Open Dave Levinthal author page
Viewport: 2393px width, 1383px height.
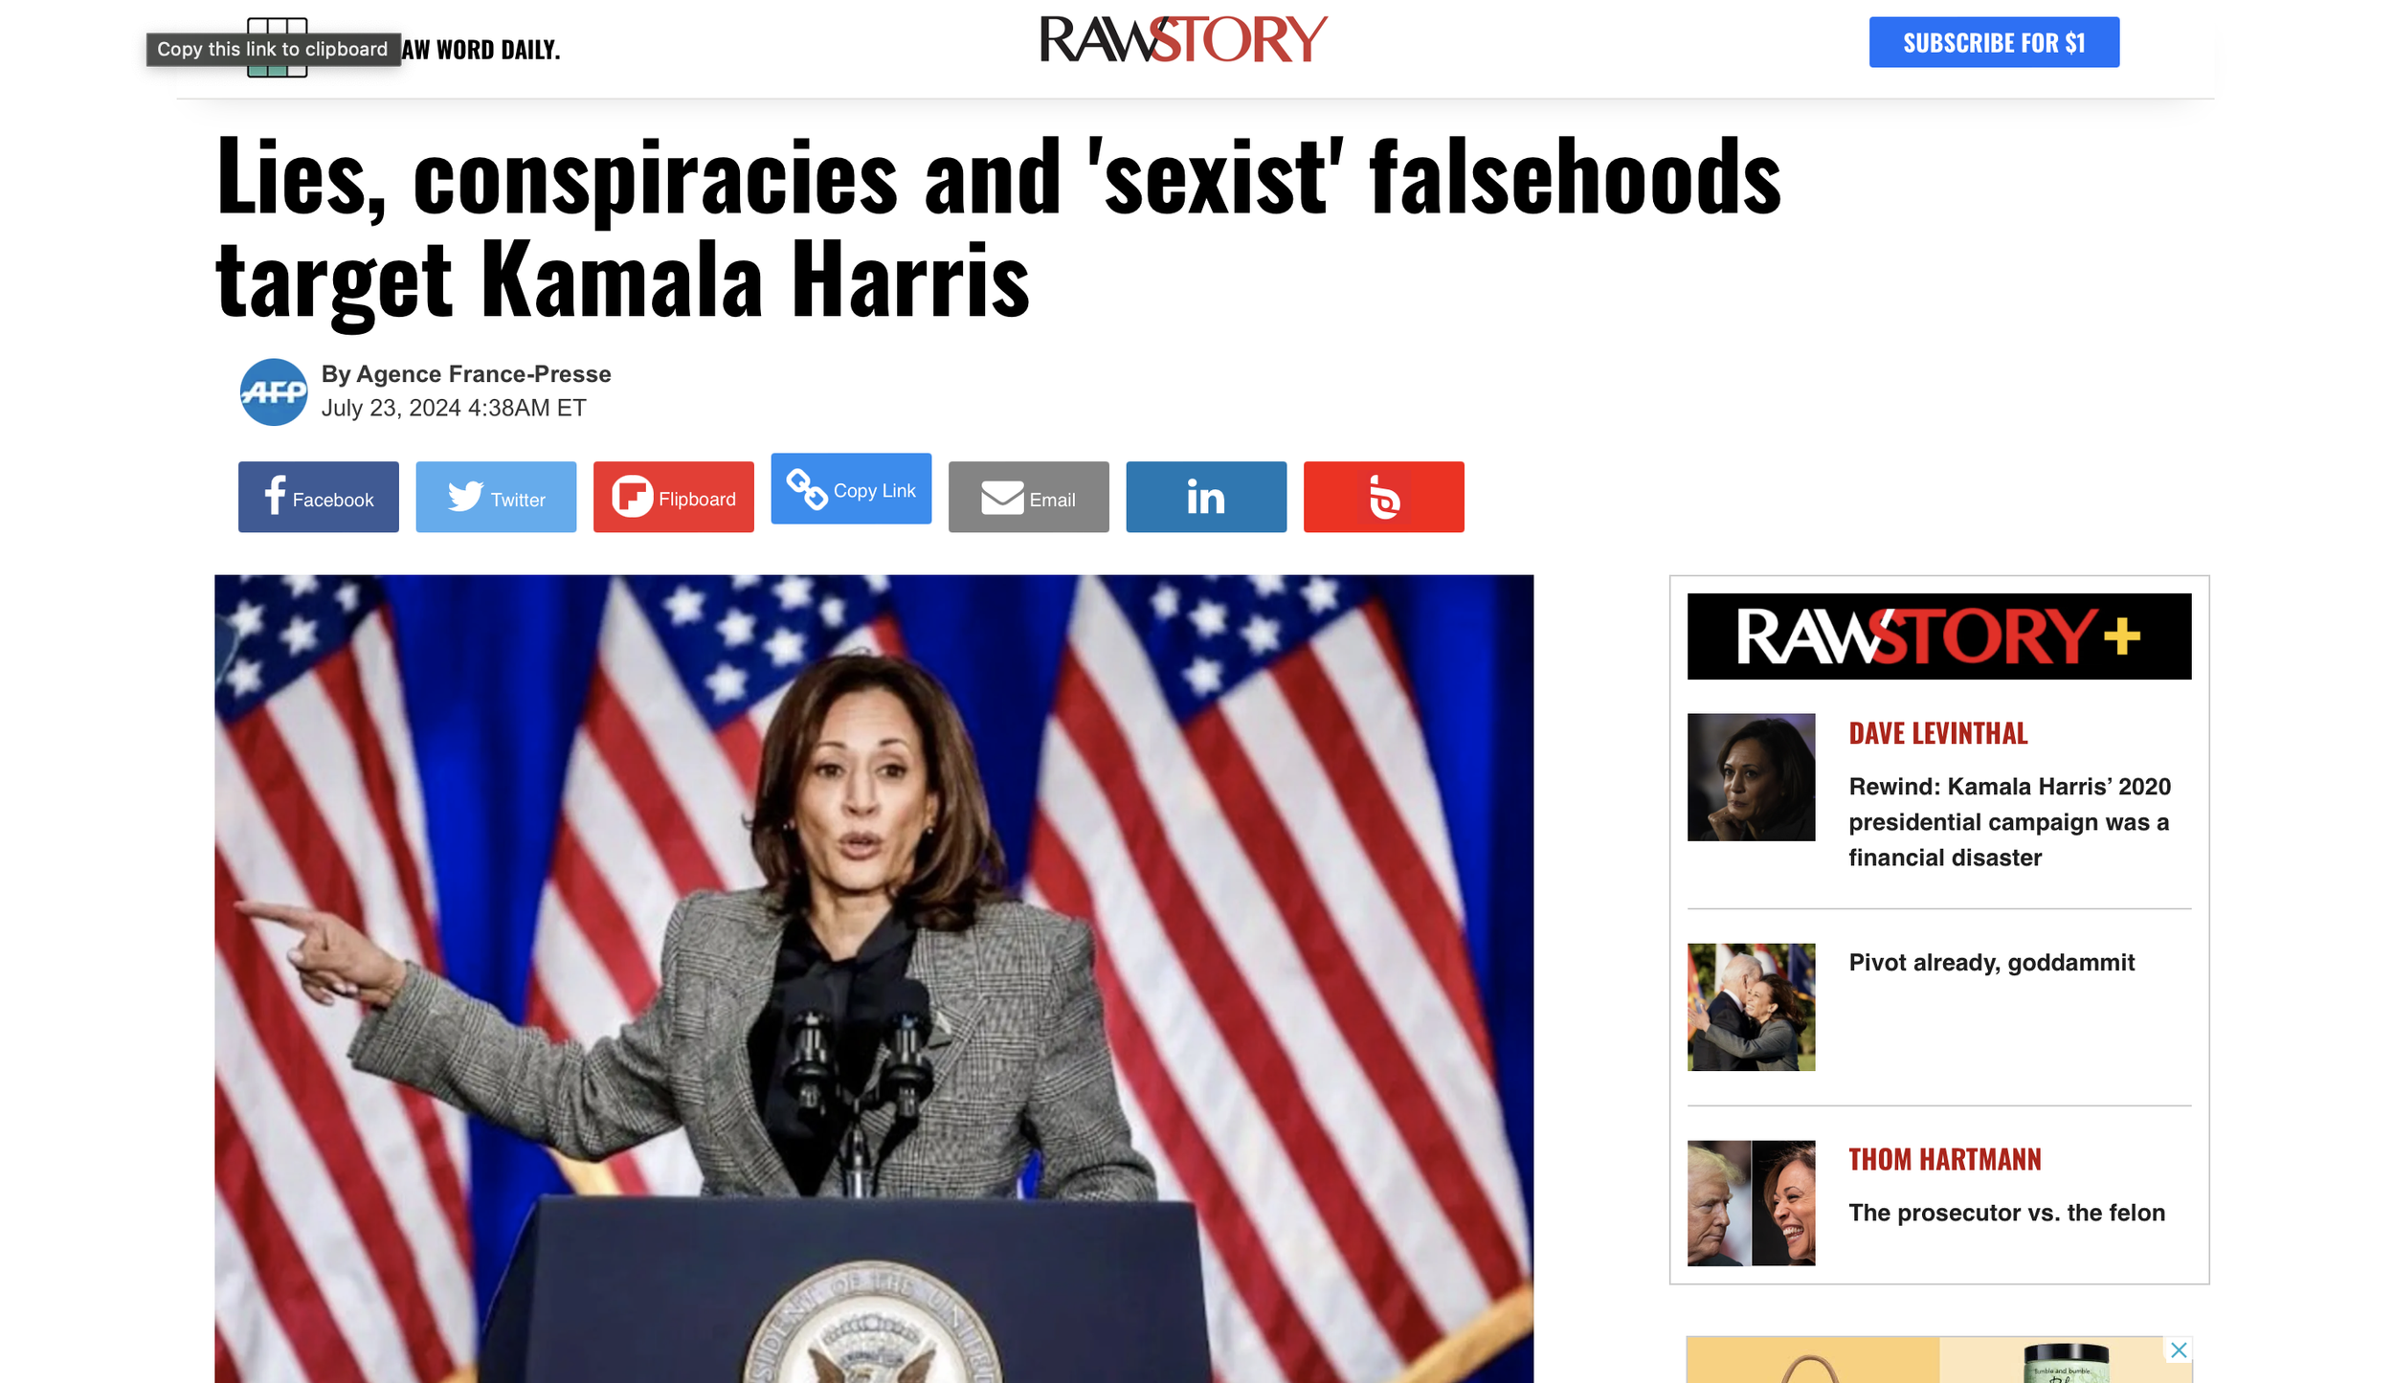(1937, 733)
